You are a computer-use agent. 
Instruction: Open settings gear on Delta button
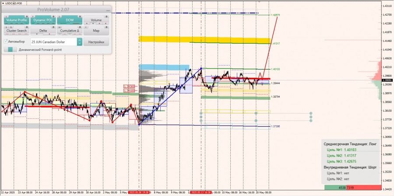tap(53, 27)
